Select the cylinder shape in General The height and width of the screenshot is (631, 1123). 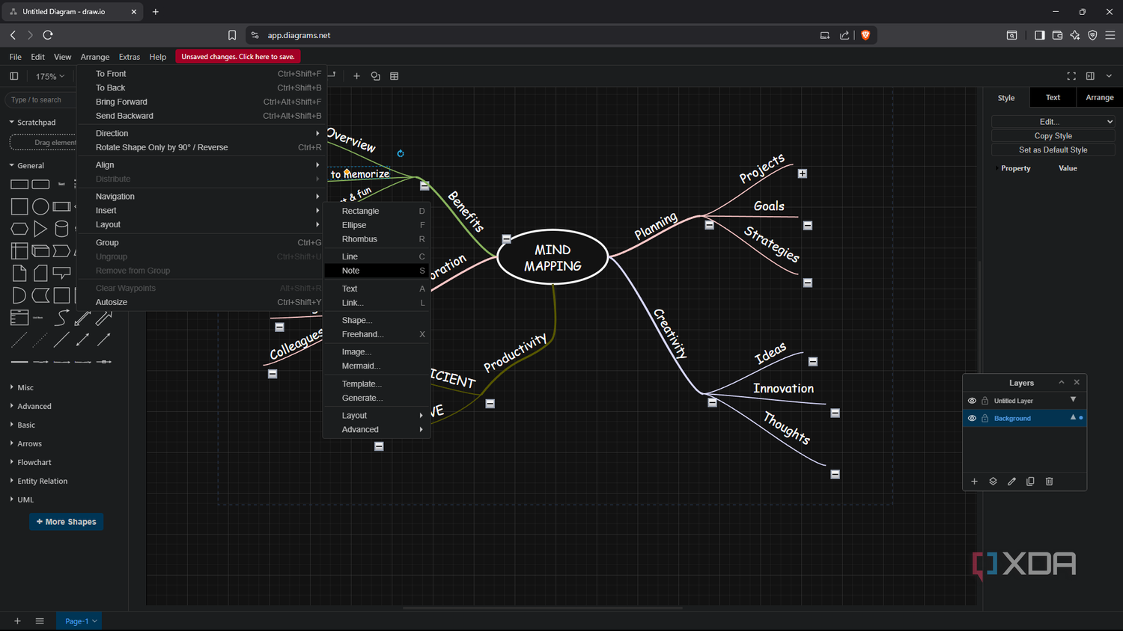point(61,229)
